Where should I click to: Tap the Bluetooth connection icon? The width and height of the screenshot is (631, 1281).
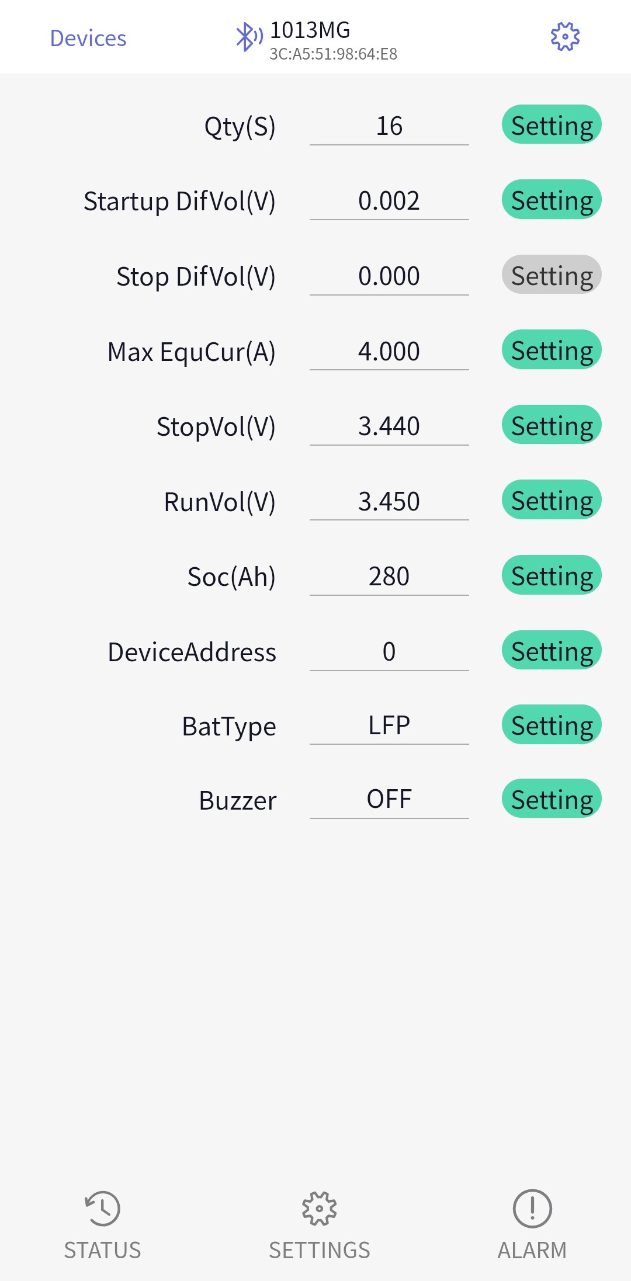(x=248, y=37)
